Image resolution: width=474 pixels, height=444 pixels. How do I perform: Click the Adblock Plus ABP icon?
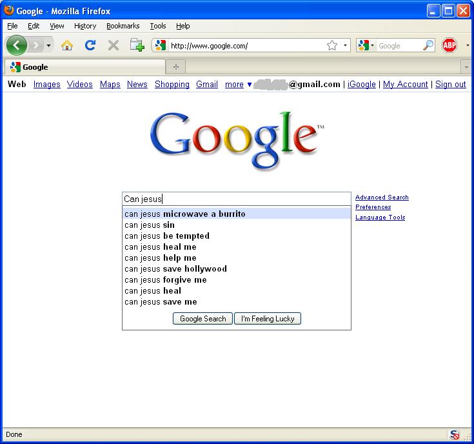(449, 45)
